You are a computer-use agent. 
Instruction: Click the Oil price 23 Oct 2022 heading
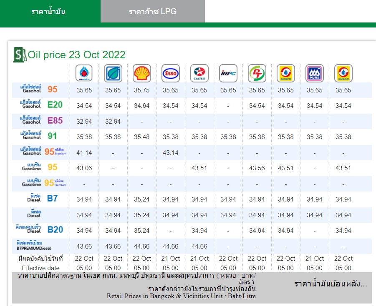pos(76,55)
